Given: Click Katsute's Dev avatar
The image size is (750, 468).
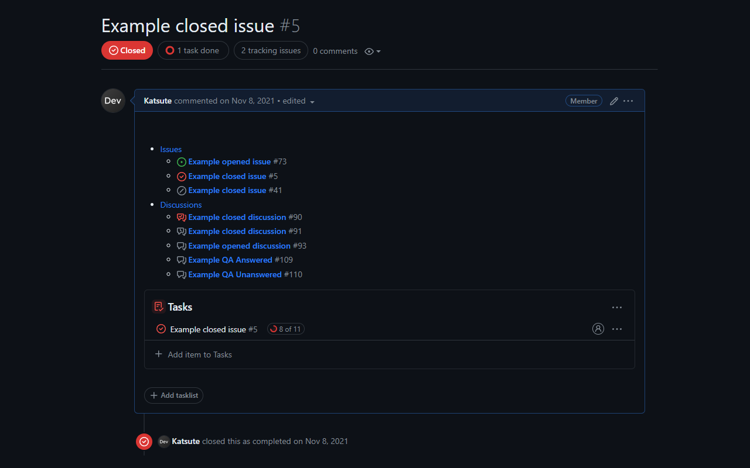Looking at the screenshot, I should [112, 101].
